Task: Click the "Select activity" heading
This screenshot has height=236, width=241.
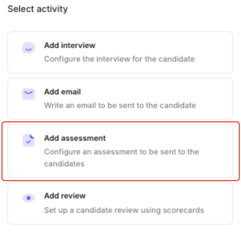Action: (38, 9)
